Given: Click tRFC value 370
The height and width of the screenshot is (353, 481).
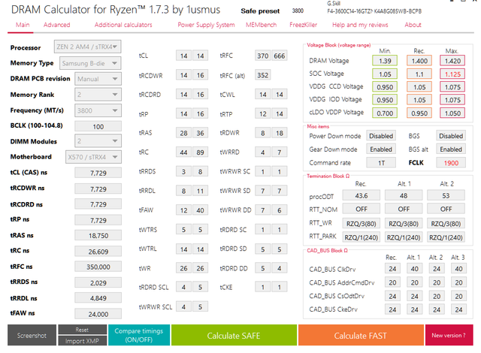Looking at the screenshot, I should (263, 56).
